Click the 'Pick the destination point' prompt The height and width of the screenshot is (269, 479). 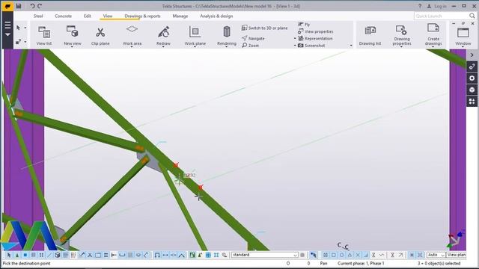[27, 263]
